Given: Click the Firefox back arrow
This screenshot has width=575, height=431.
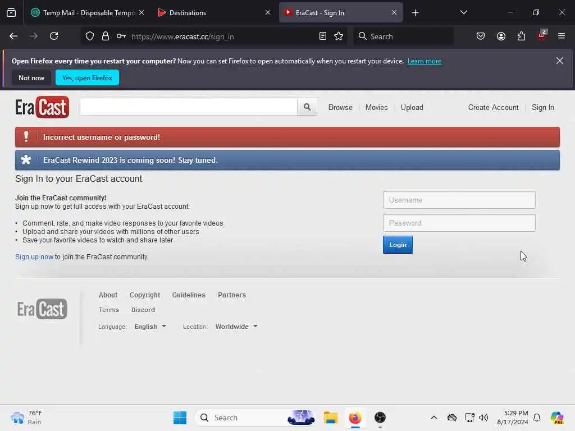Looking at the screenshot, I should (x=13, y=36).
